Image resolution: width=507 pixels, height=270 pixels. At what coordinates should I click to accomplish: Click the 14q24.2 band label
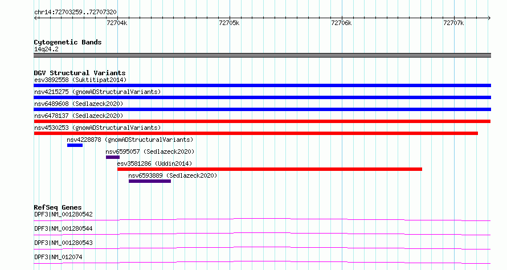click(x=46, y=49)
